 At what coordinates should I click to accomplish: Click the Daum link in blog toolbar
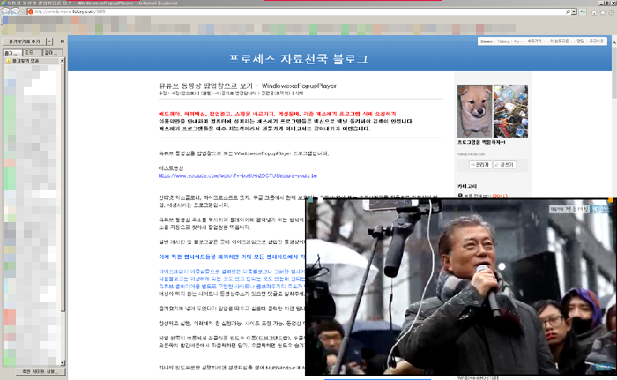[487, 41]
